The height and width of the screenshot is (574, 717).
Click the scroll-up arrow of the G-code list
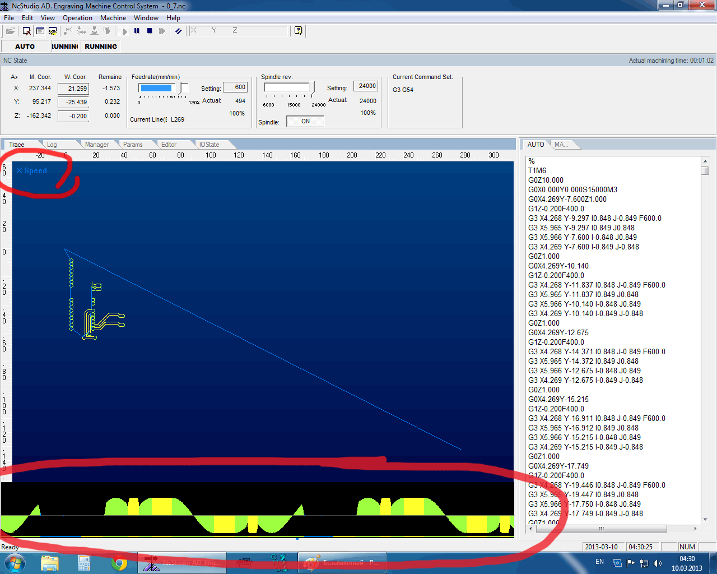click(705, 161)
